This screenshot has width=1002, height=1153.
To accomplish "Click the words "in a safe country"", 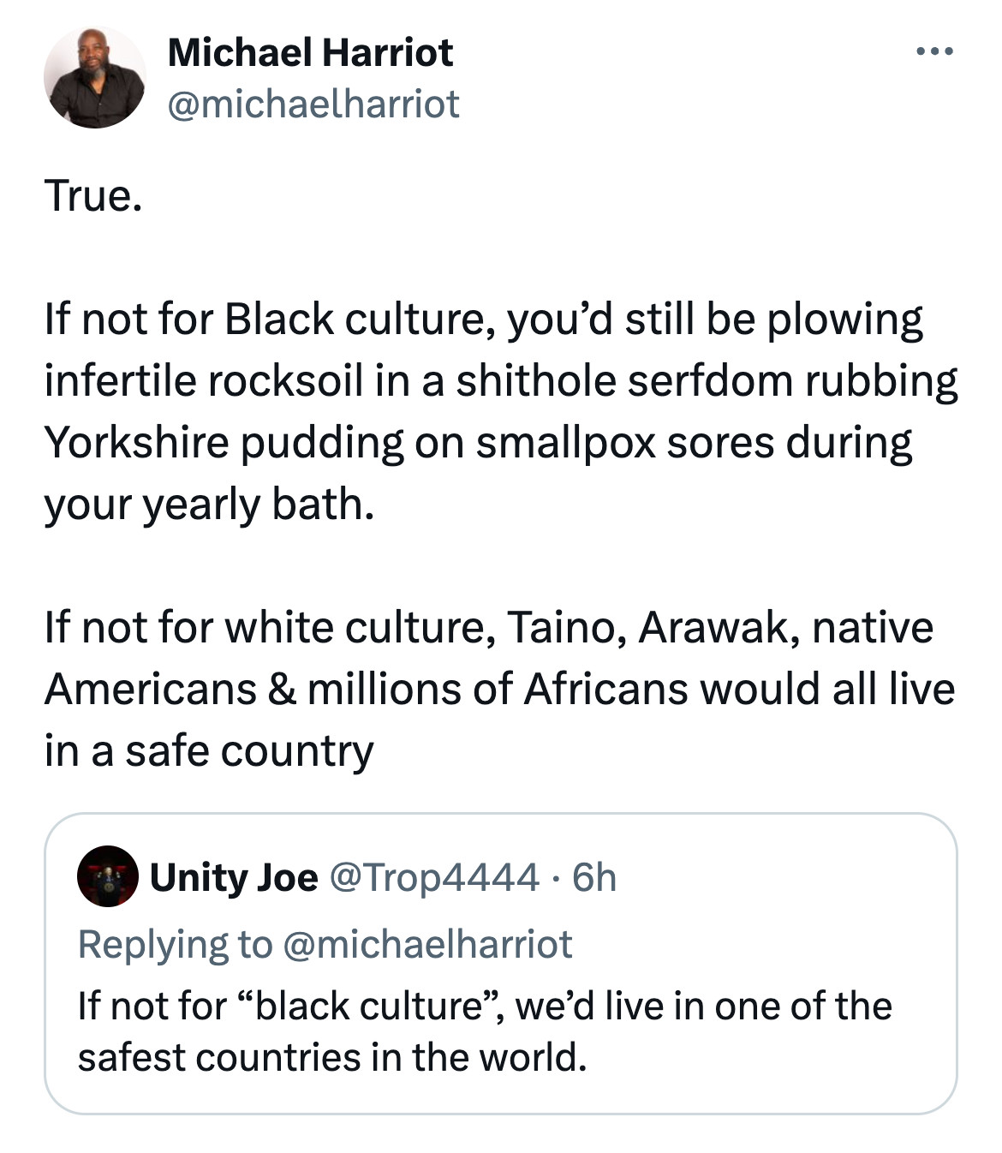I will (x=209, y=751).
